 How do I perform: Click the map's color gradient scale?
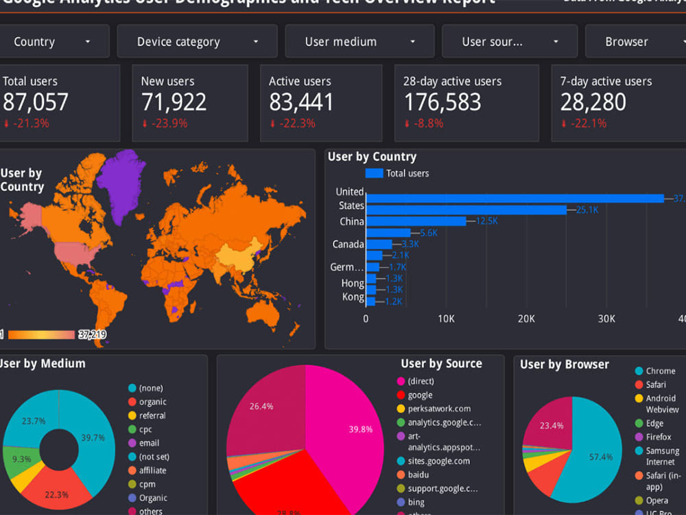(x=41, y=334)
